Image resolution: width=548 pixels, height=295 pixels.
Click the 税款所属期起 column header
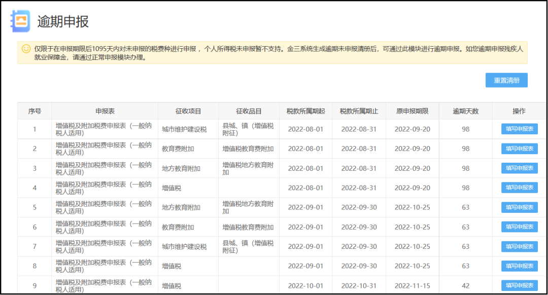306,111
